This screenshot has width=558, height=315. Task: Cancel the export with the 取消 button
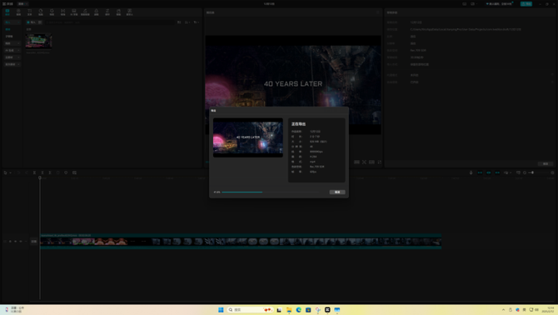pos(337,192)
